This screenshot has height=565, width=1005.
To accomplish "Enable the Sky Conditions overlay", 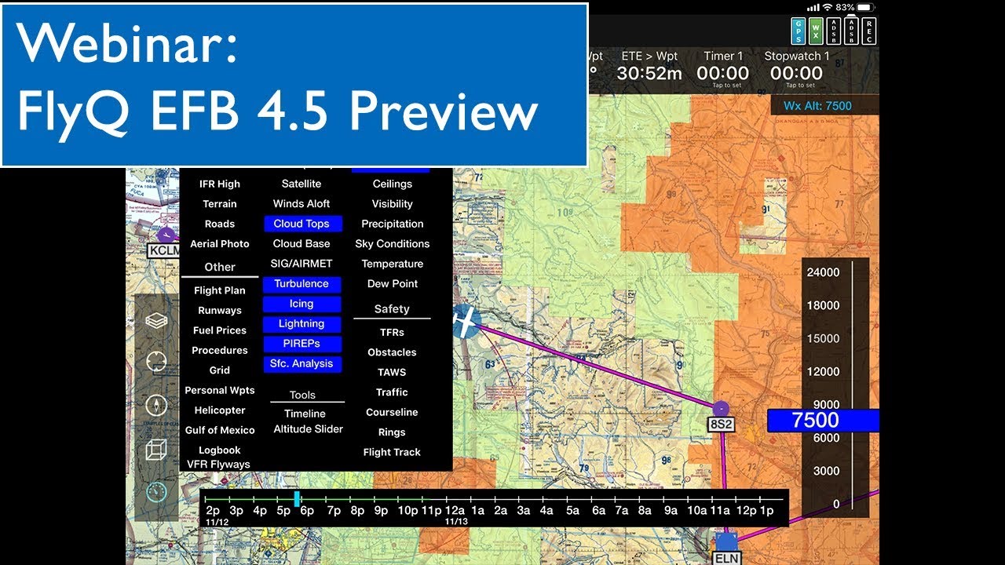I will coord(393,243).
